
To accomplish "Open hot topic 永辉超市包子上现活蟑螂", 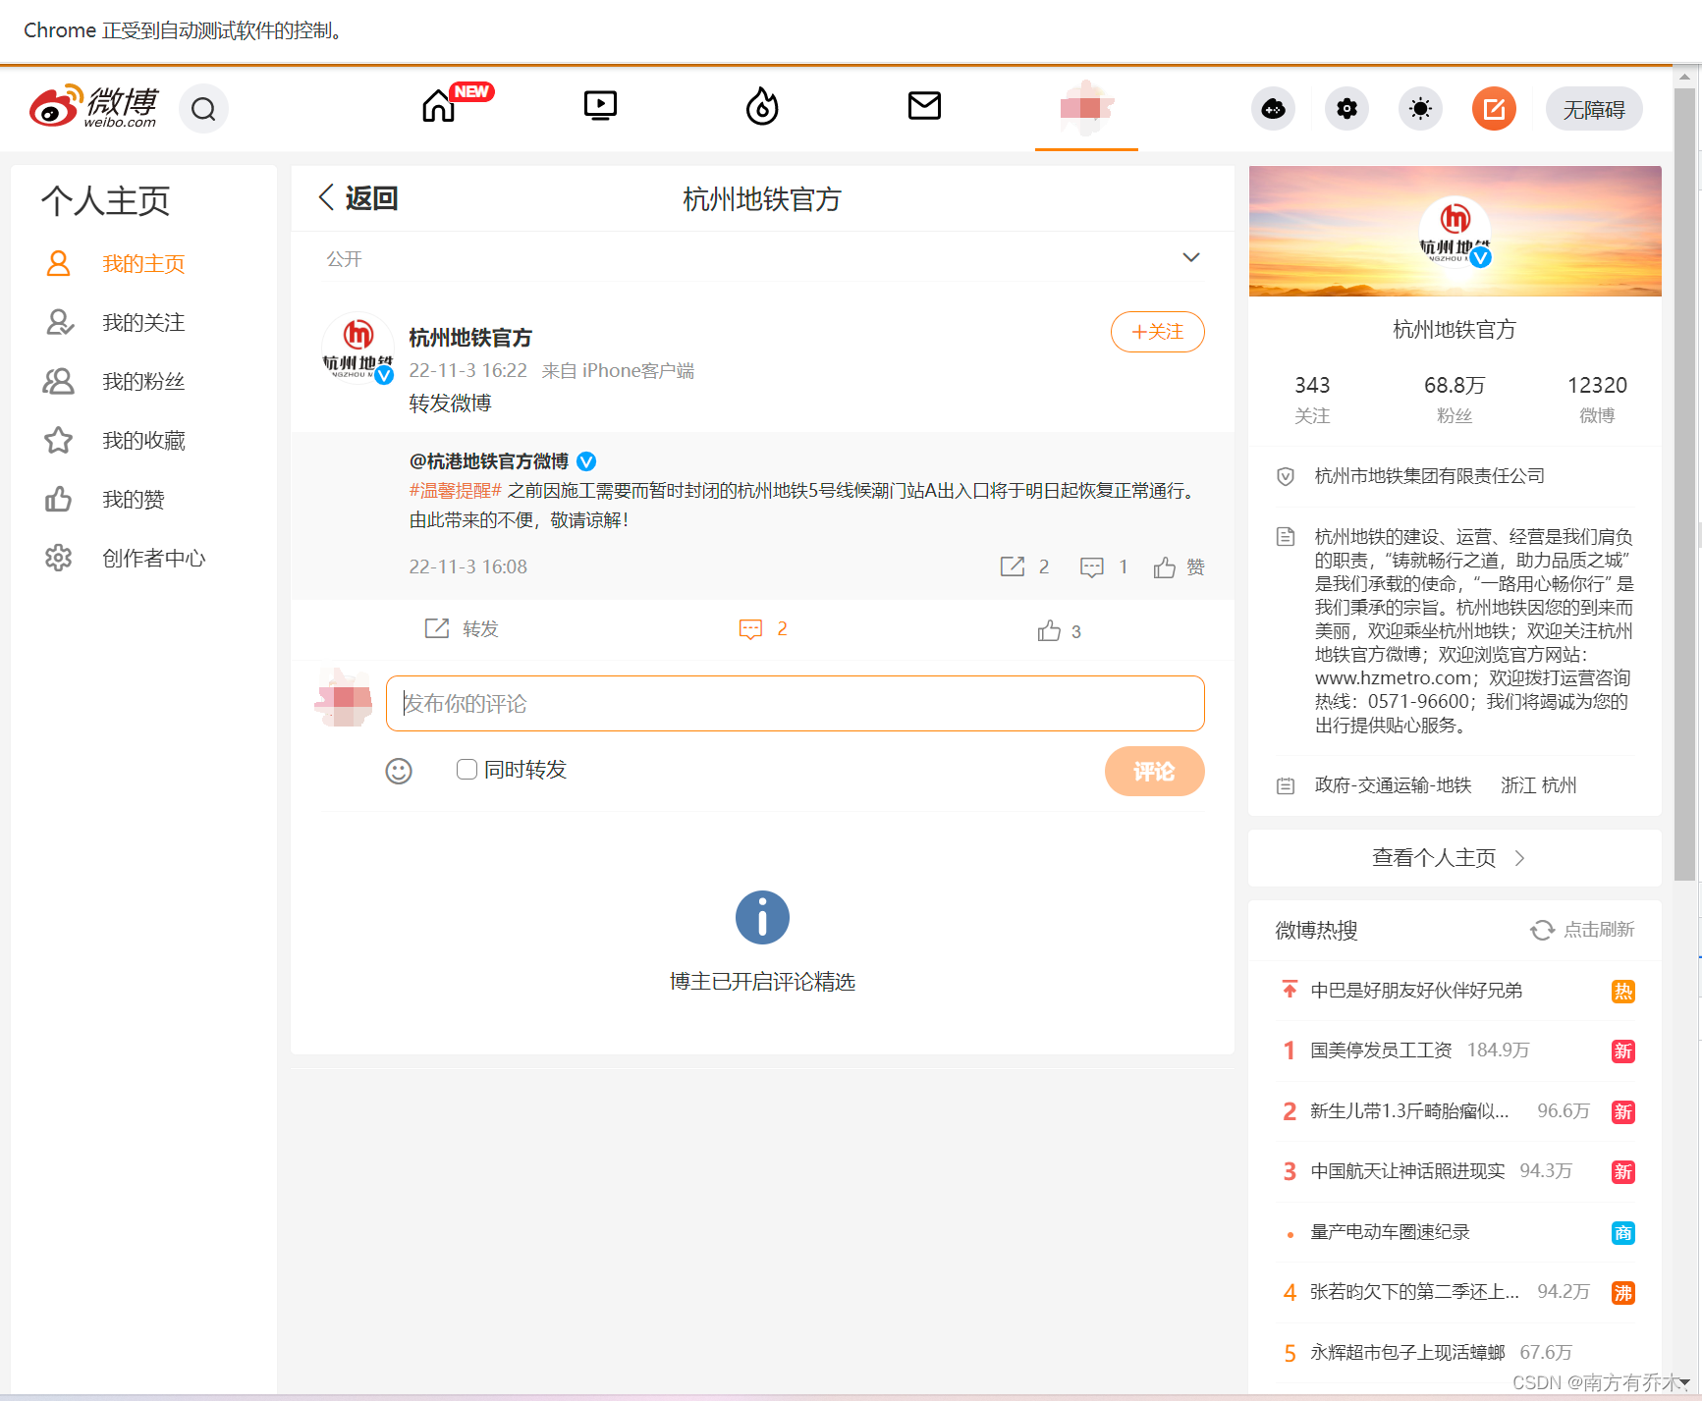I will tap(1407, 1353).
